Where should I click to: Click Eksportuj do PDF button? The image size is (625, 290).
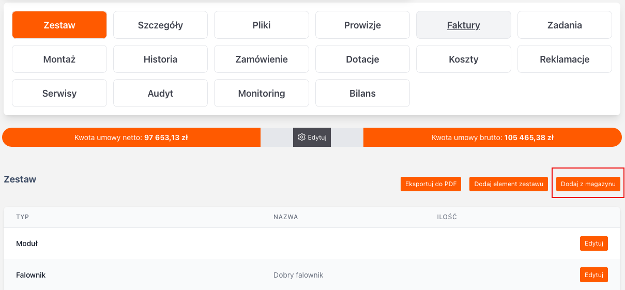431,184
